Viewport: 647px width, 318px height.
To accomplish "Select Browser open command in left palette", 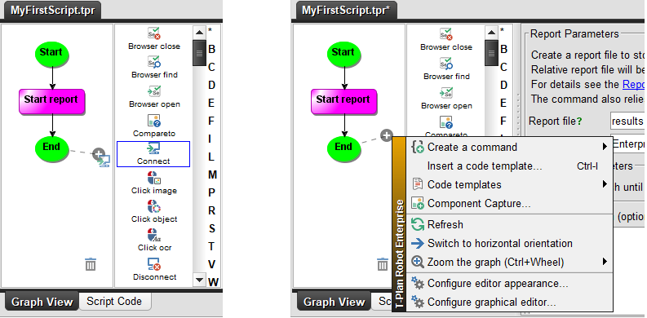I will click(154, 97).
